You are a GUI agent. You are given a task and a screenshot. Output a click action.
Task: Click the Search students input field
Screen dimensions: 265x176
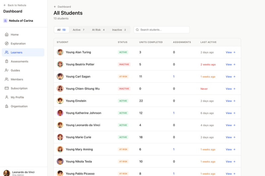tap(162, 30)
